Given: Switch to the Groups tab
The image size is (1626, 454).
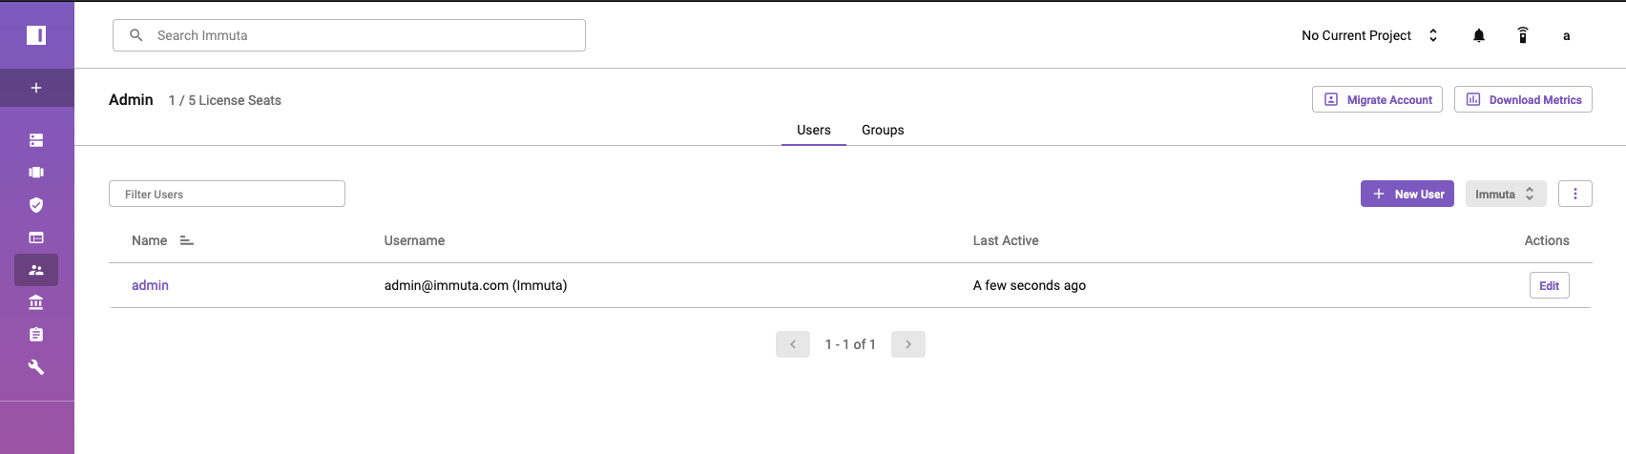Looking at the screenshot, I should 883,130.
